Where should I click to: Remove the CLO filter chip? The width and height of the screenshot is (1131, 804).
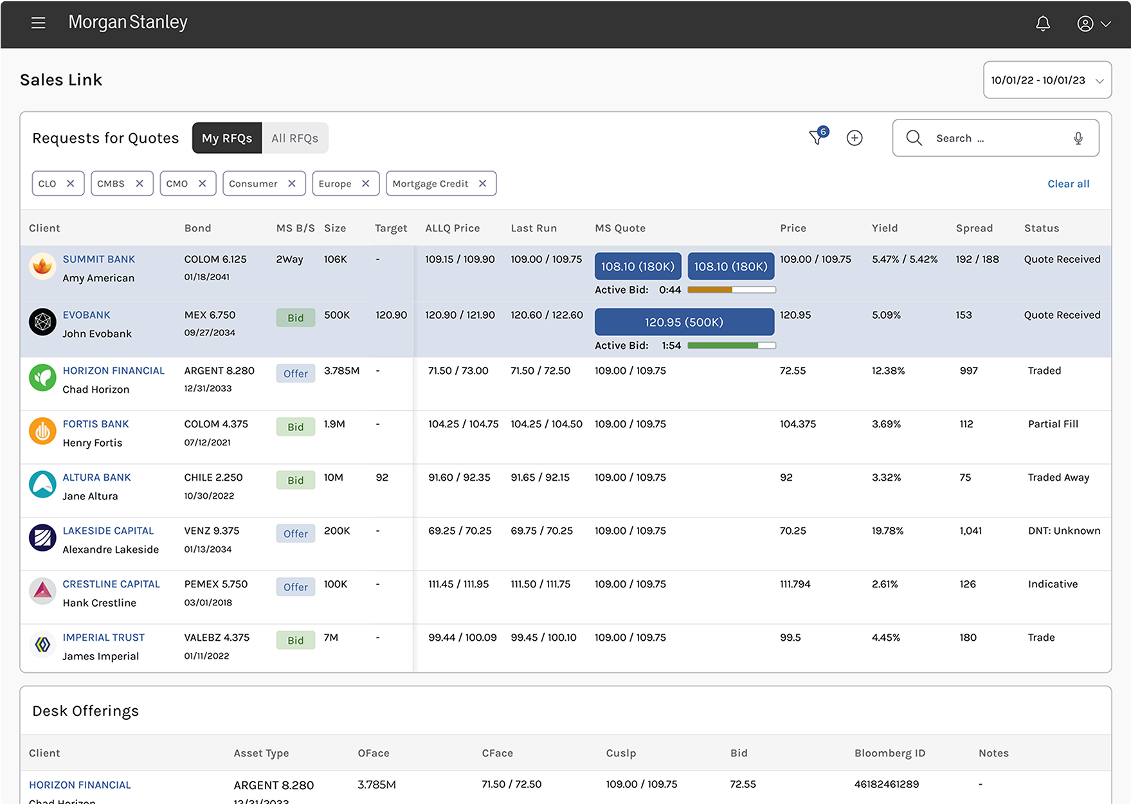tap(71, 184)
